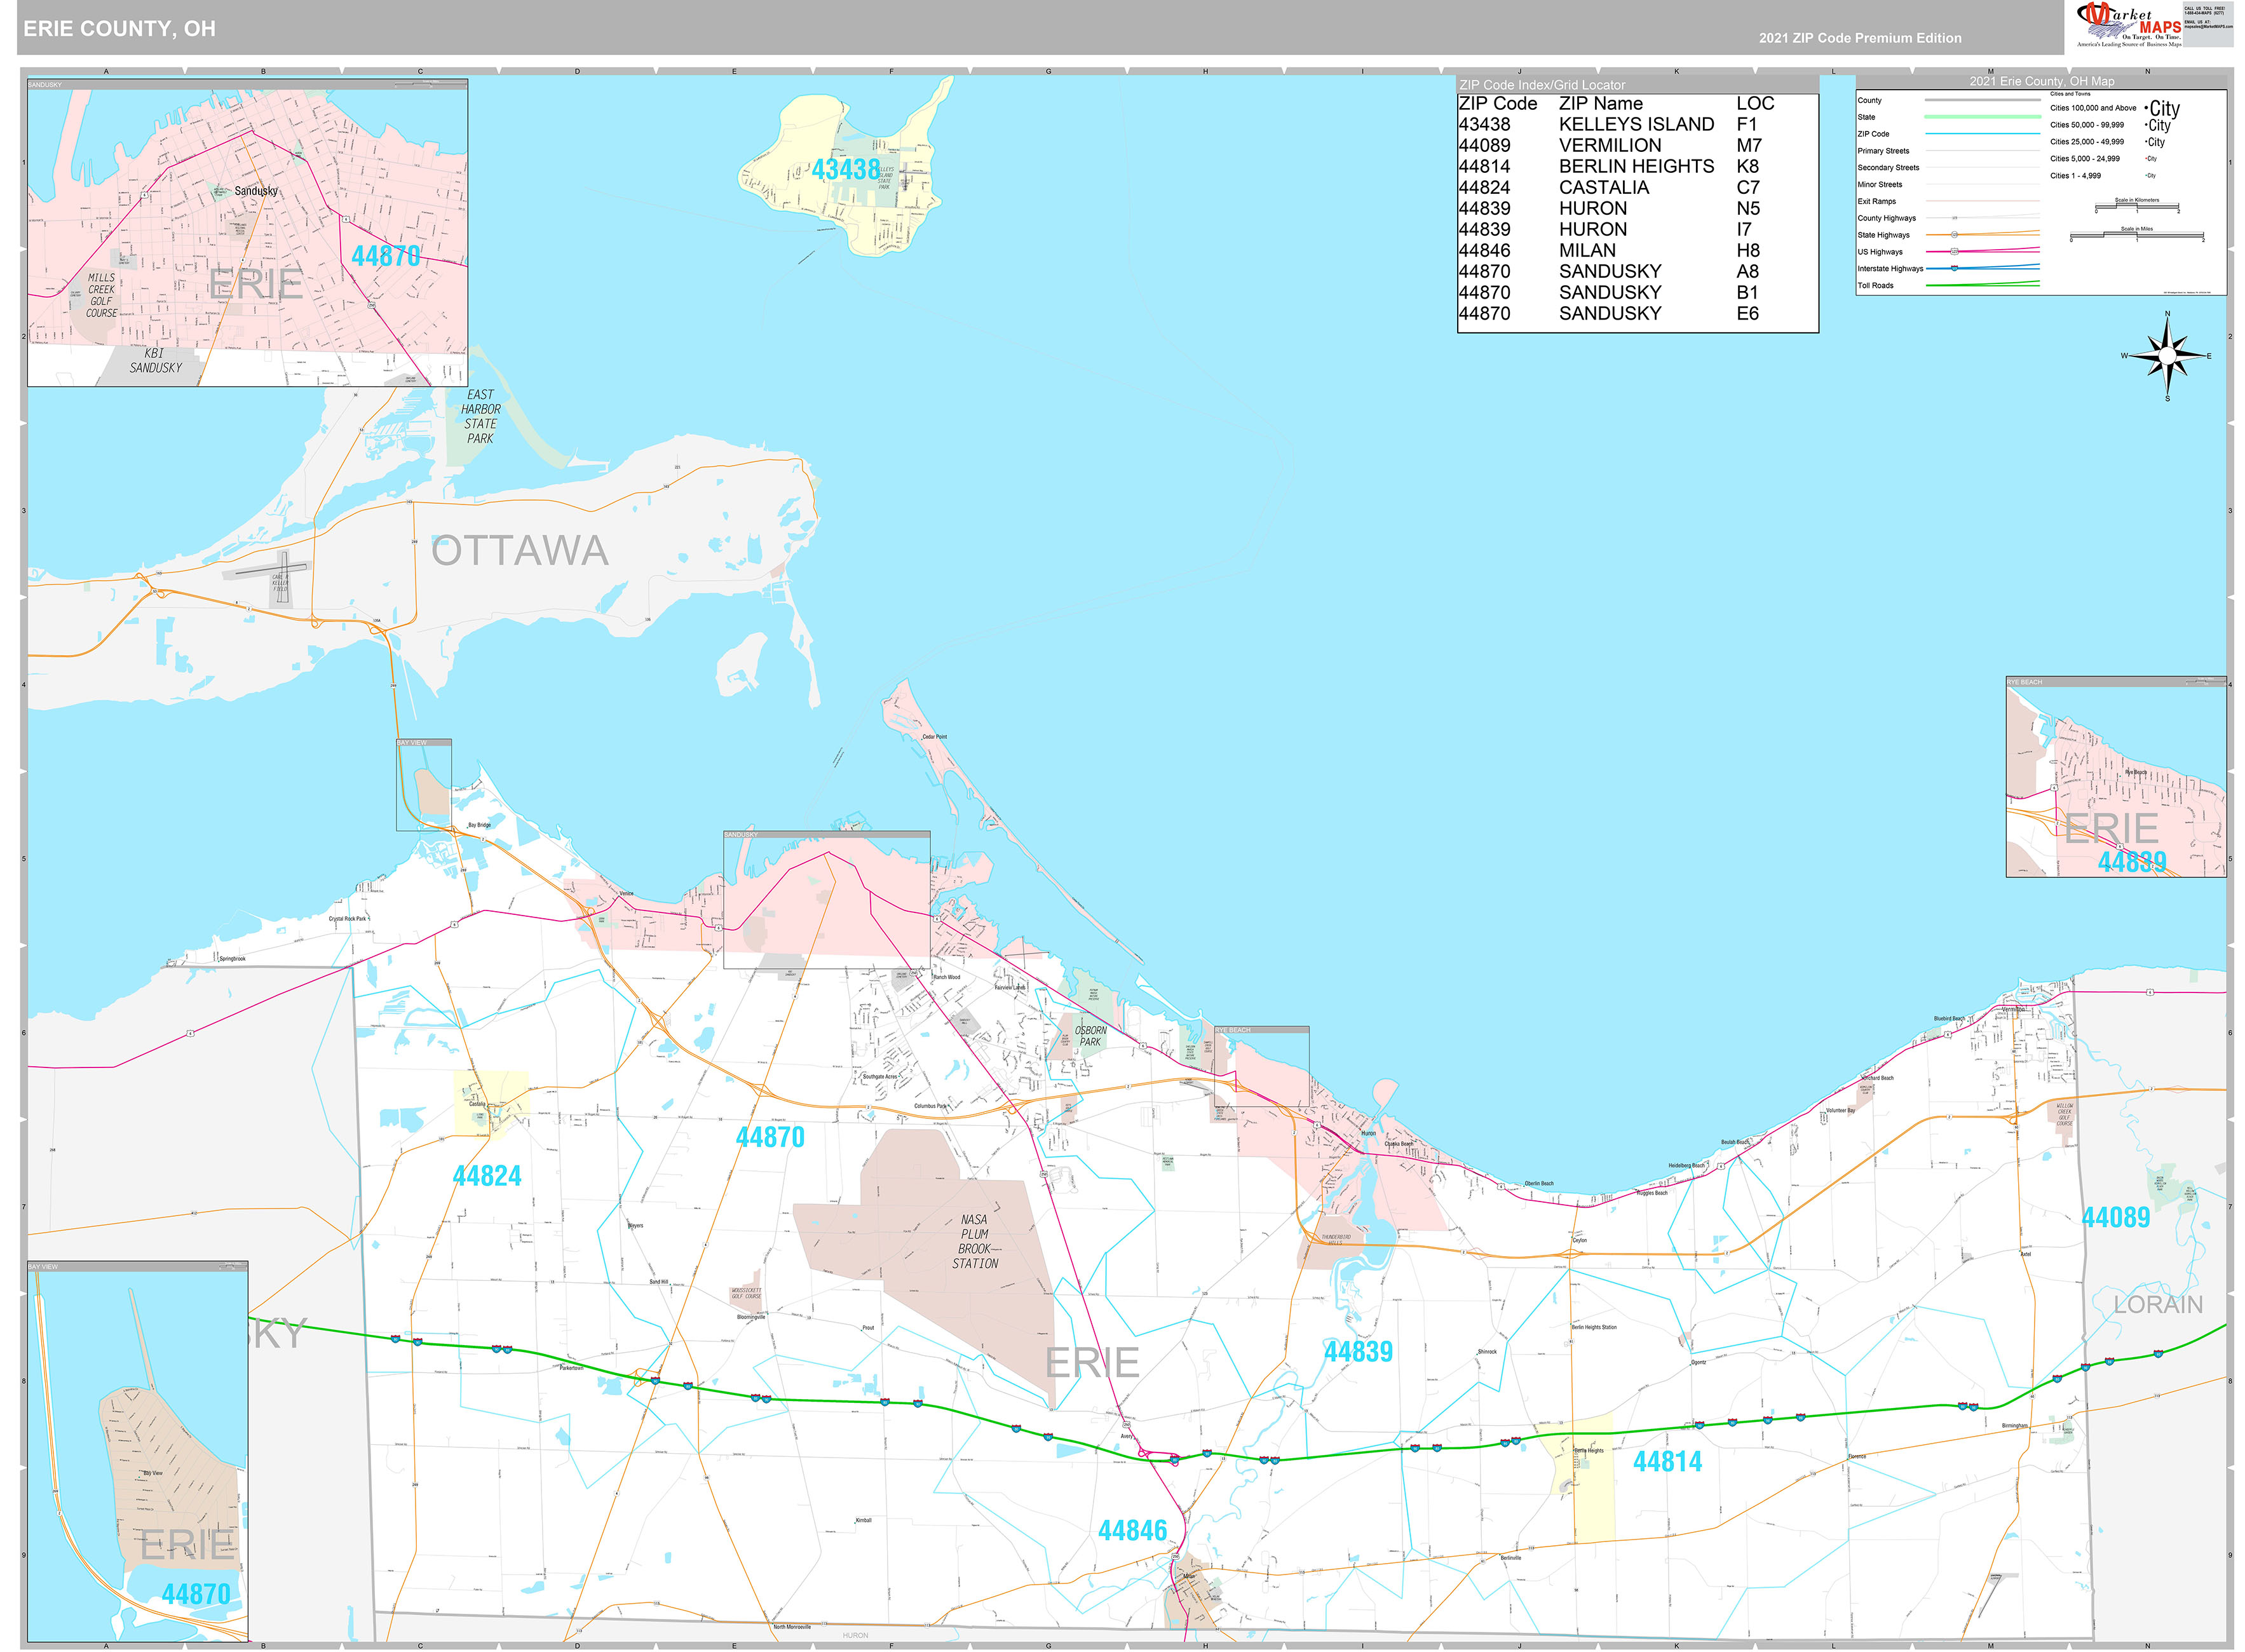This screenshot has width=2245, height=1652.
Task: Click the light green State legend line
Action: tap(1982, 117)
